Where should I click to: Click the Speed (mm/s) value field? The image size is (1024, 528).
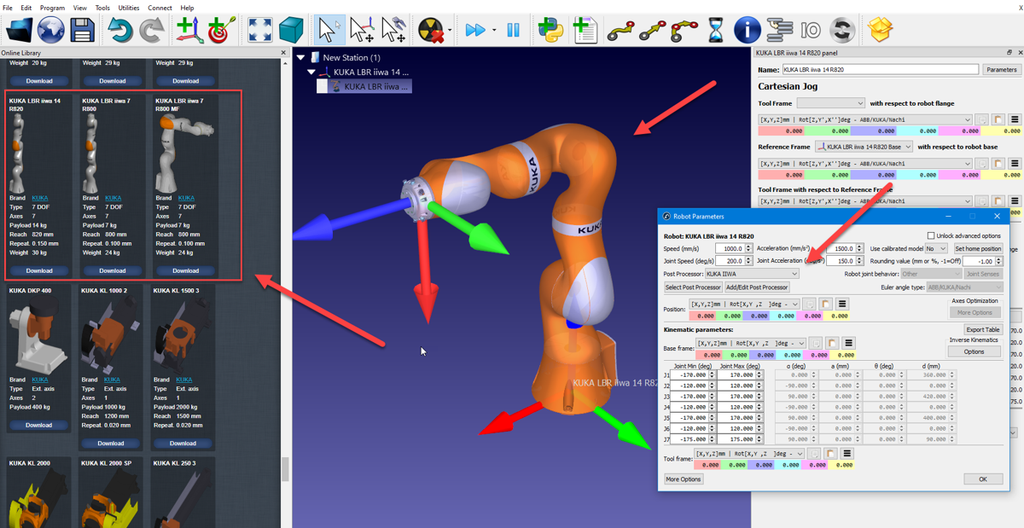tap(728, 249)
